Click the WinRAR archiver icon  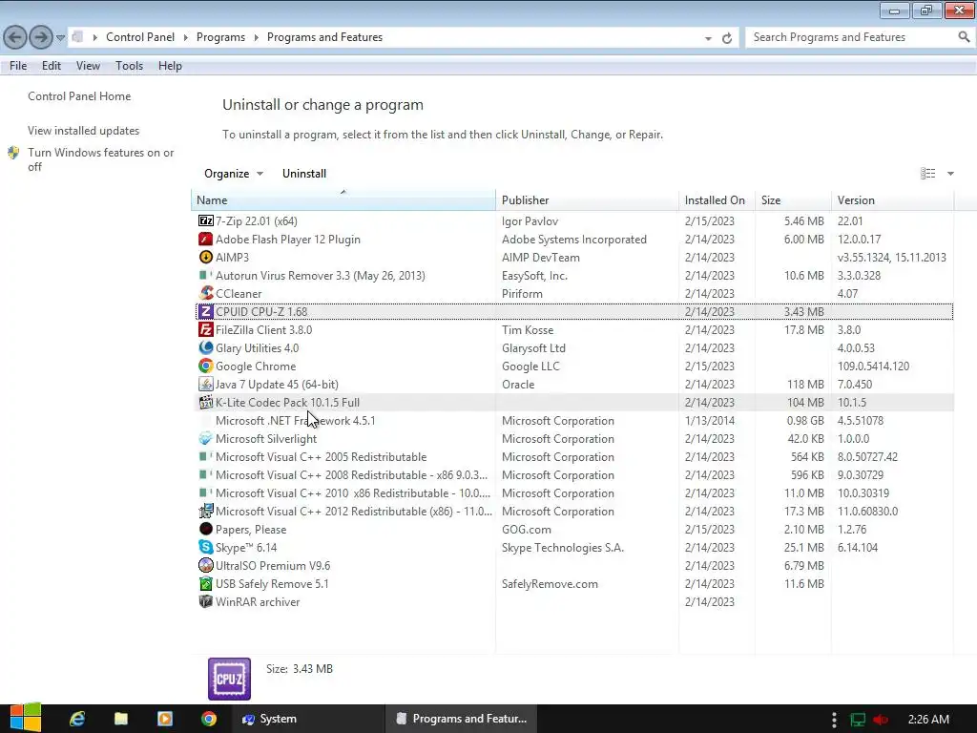(x=206, y=602)
